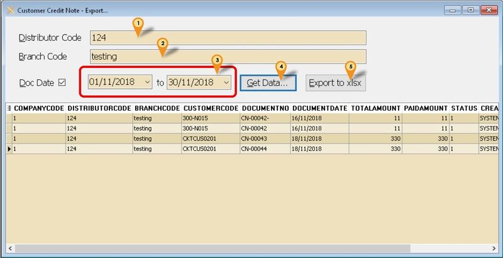Sort by the CUSTOMERCODE column header
Image resolution: width=503 pixels, height=258 pixels.
coord(211,108)
